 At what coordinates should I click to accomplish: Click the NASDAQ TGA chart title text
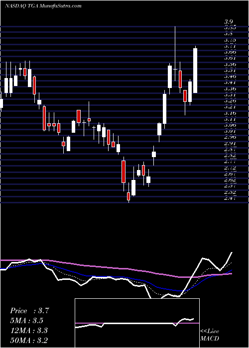(x=43, y=6)
